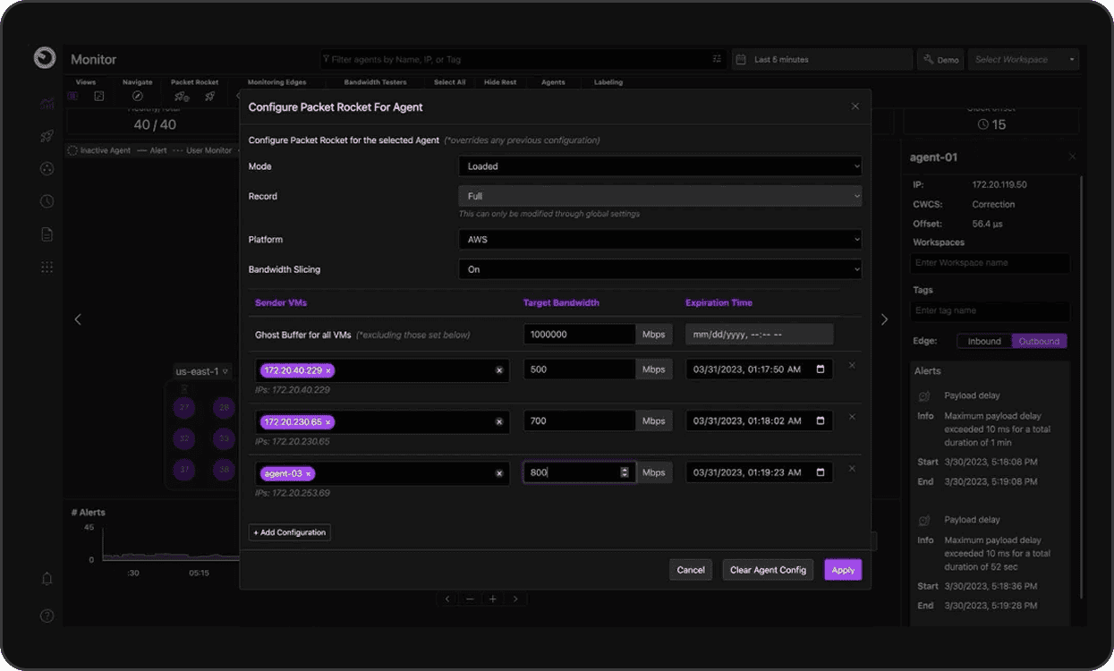The width and height of the screenshot is (1114, 671).
Task: Click the notification bell icon
Action: pos(47,579)
